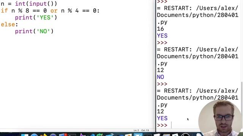This screenshot has height=136, width=243.
Task: Click the line 'n = int(input())' in editor
Action: (29, 4)
